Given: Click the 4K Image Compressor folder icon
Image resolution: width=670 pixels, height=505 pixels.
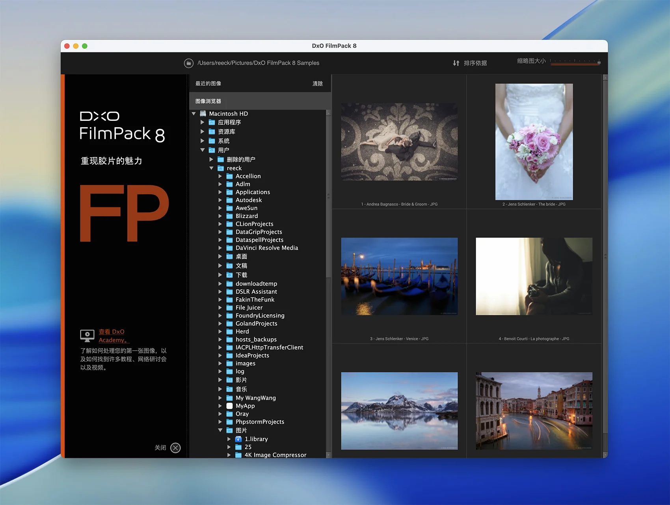Looking at the screenshot, I should [x=238, y=455].
